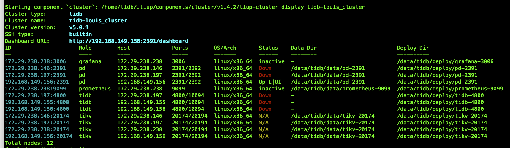Image resolution: width=510 pixels, height=148 pixels.
Task: Click inactive status in the grafana row
Action: pyautogui.click(x=272, y=61)
